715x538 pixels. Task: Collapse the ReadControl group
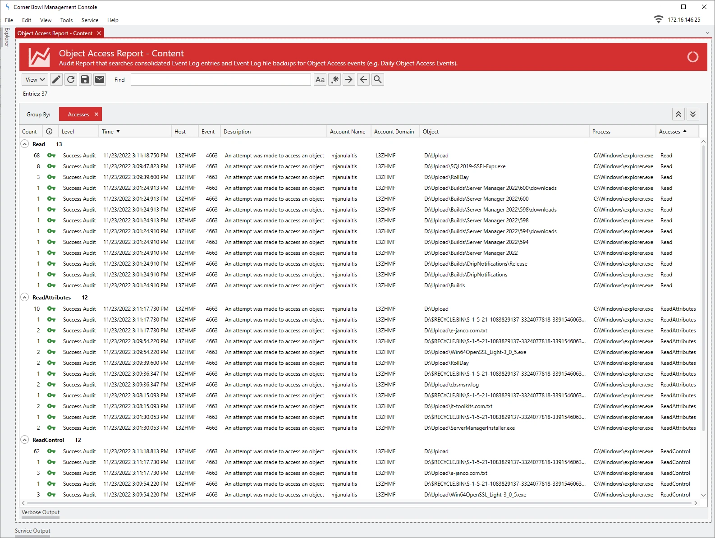tap(25, 440)
